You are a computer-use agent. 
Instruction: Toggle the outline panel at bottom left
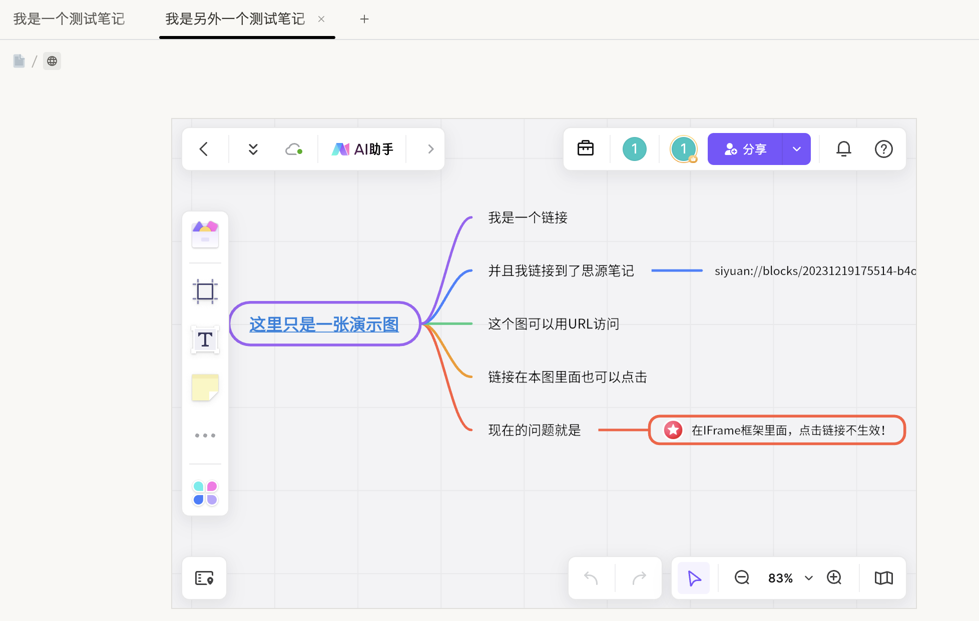tap(204, 578)
